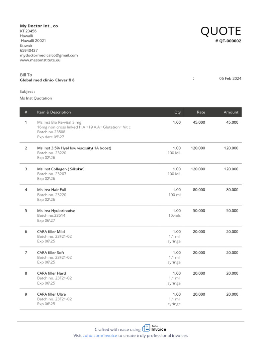Click the mydoctormedicalco@gmail.com email address
This screenshot has height=342, width=257.
[49, 55]
